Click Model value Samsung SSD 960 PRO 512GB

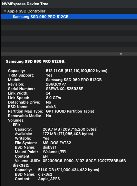74,80
